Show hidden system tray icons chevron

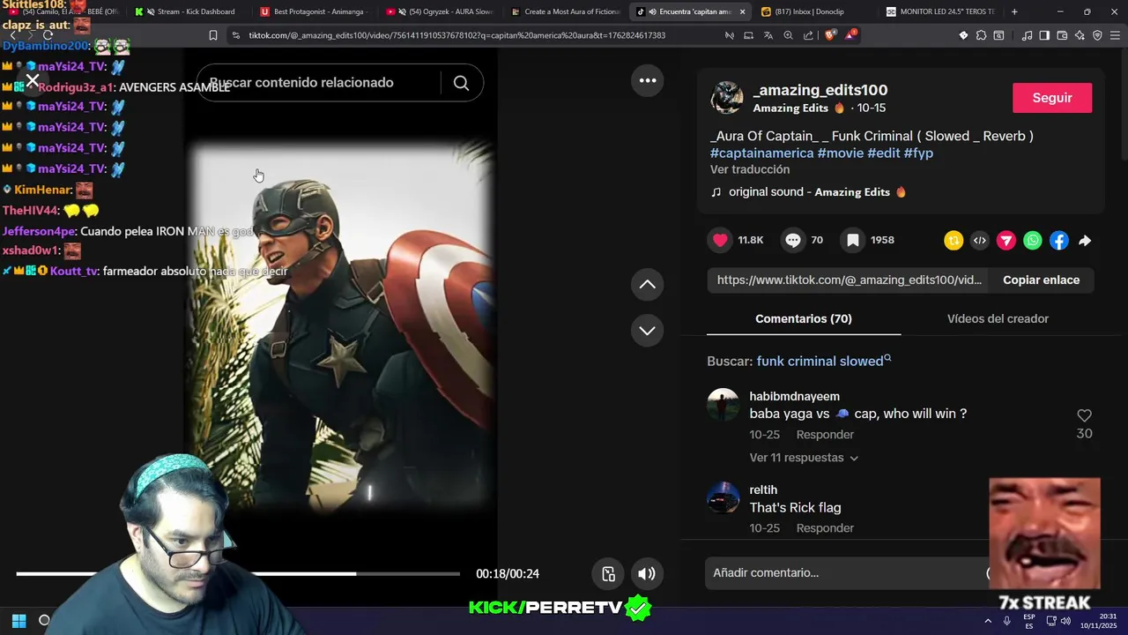[988, 621]
